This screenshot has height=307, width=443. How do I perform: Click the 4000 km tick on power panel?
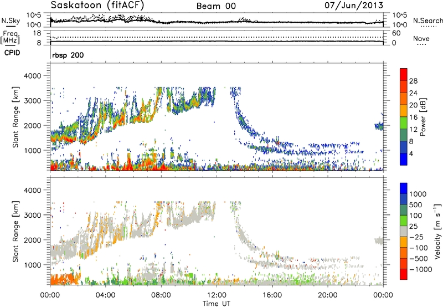pos(33,76)
